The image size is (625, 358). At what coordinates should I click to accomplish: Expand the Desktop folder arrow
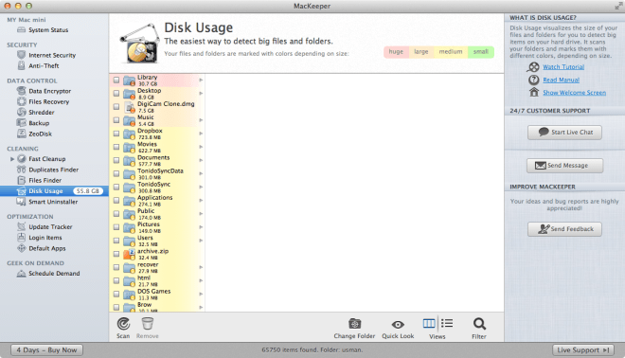click(201, 93)
